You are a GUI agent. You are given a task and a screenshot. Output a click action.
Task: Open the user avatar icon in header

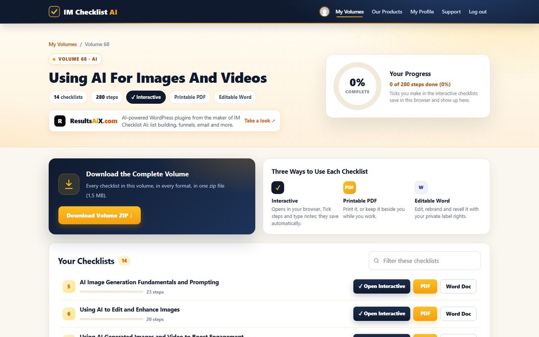pos(324,12)
